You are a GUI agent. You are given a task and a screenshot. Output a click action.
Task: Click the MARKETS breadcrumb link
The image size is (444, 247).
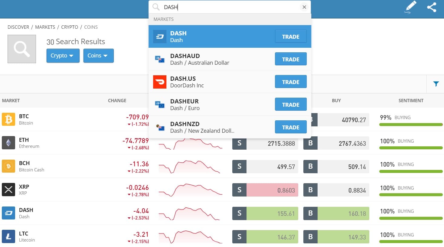tap(45, 27)
